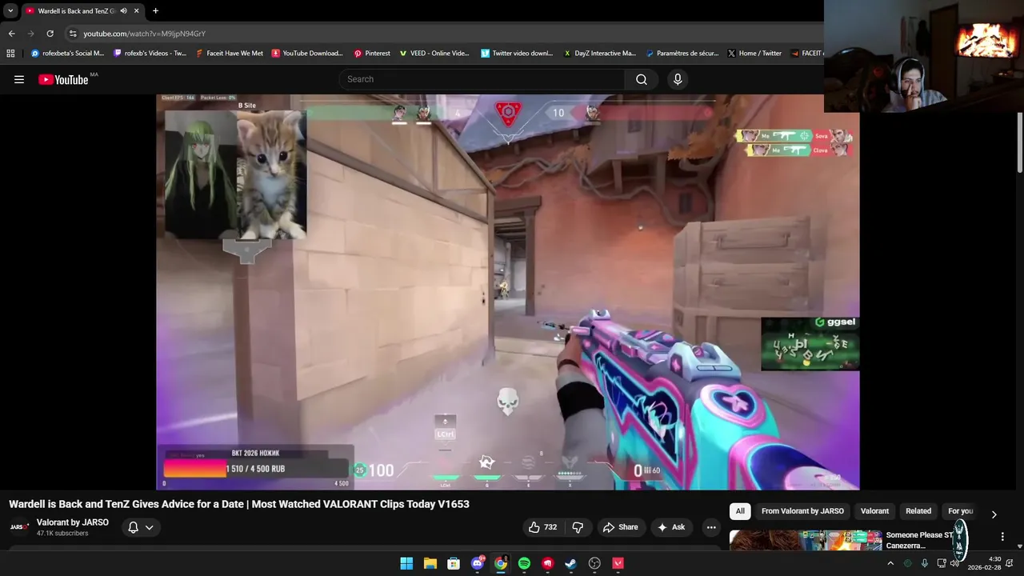The width and height of the screenshot is (1024, 576).
Task: Open the Paramètres de sécur... bookmark
Action: pos(682,54)
